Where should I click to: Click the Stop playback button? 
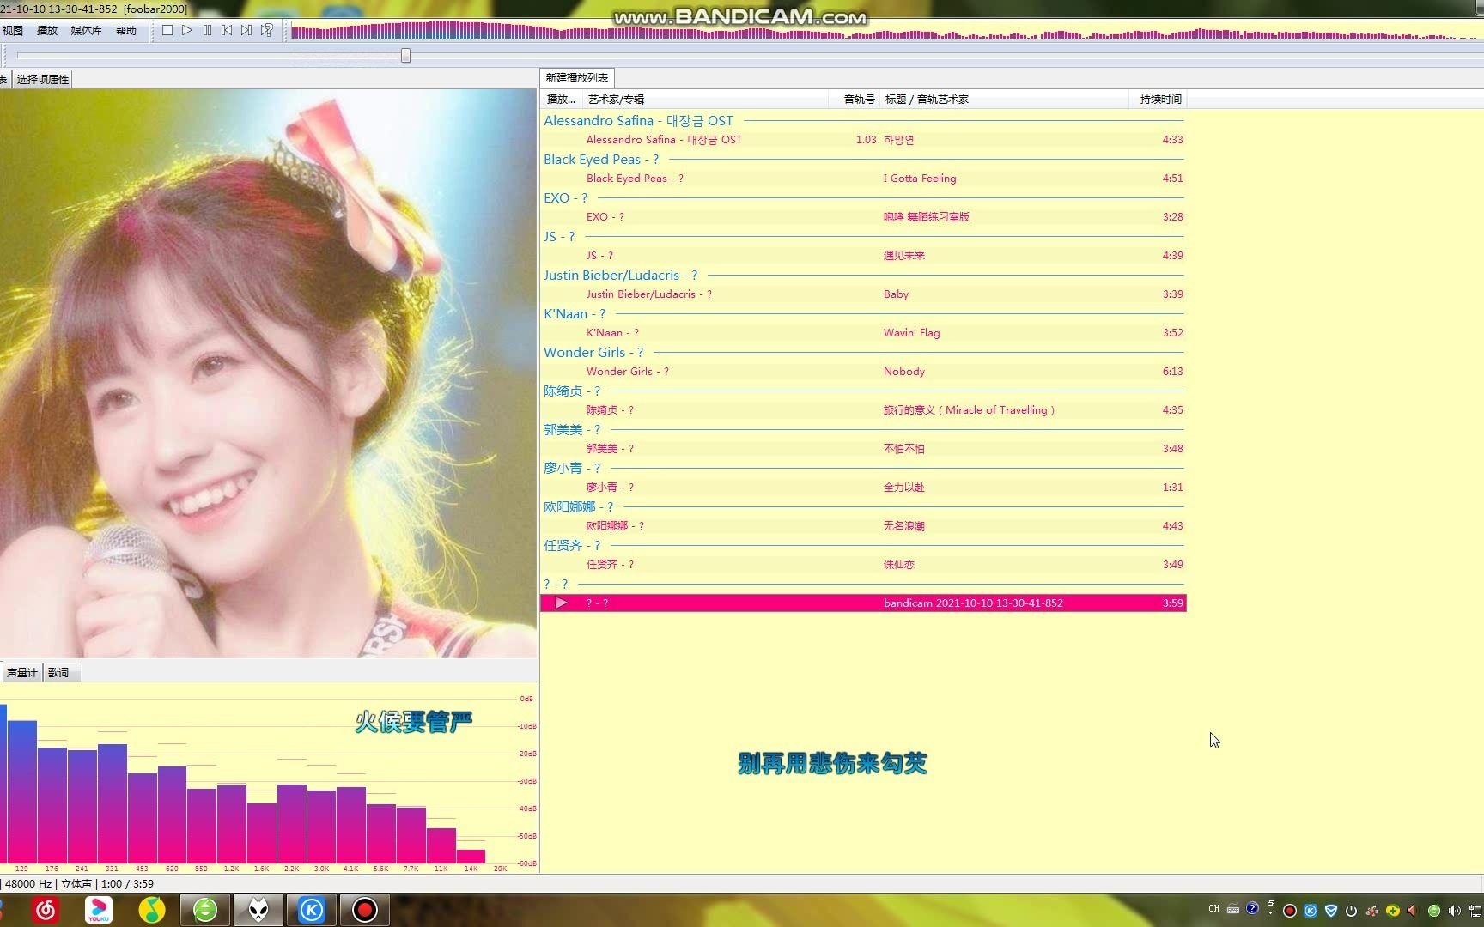click(167, 30)
